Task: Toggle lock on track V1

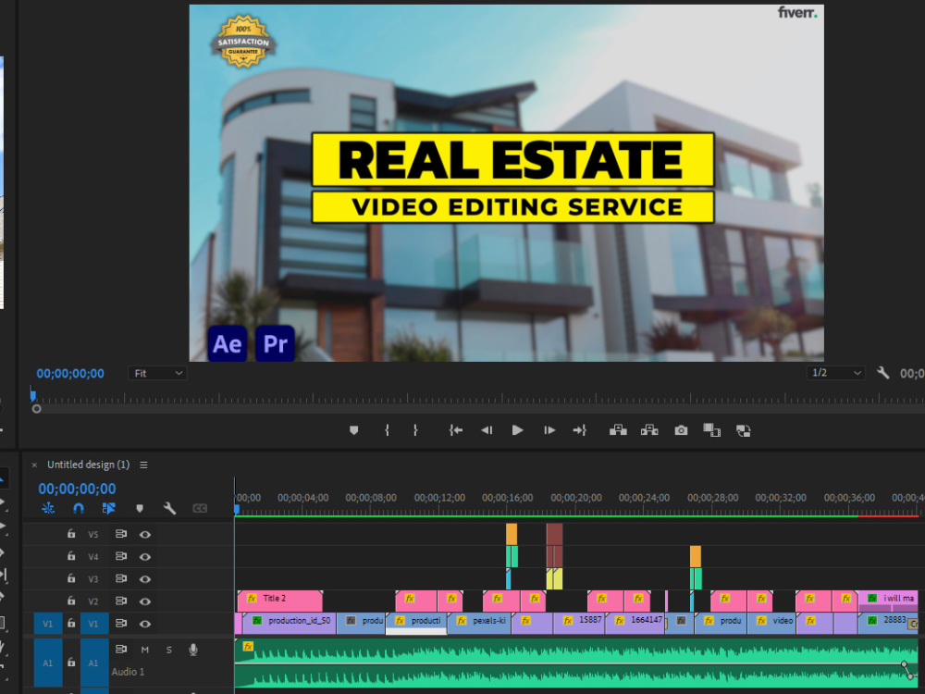Action: pos(71,623)
